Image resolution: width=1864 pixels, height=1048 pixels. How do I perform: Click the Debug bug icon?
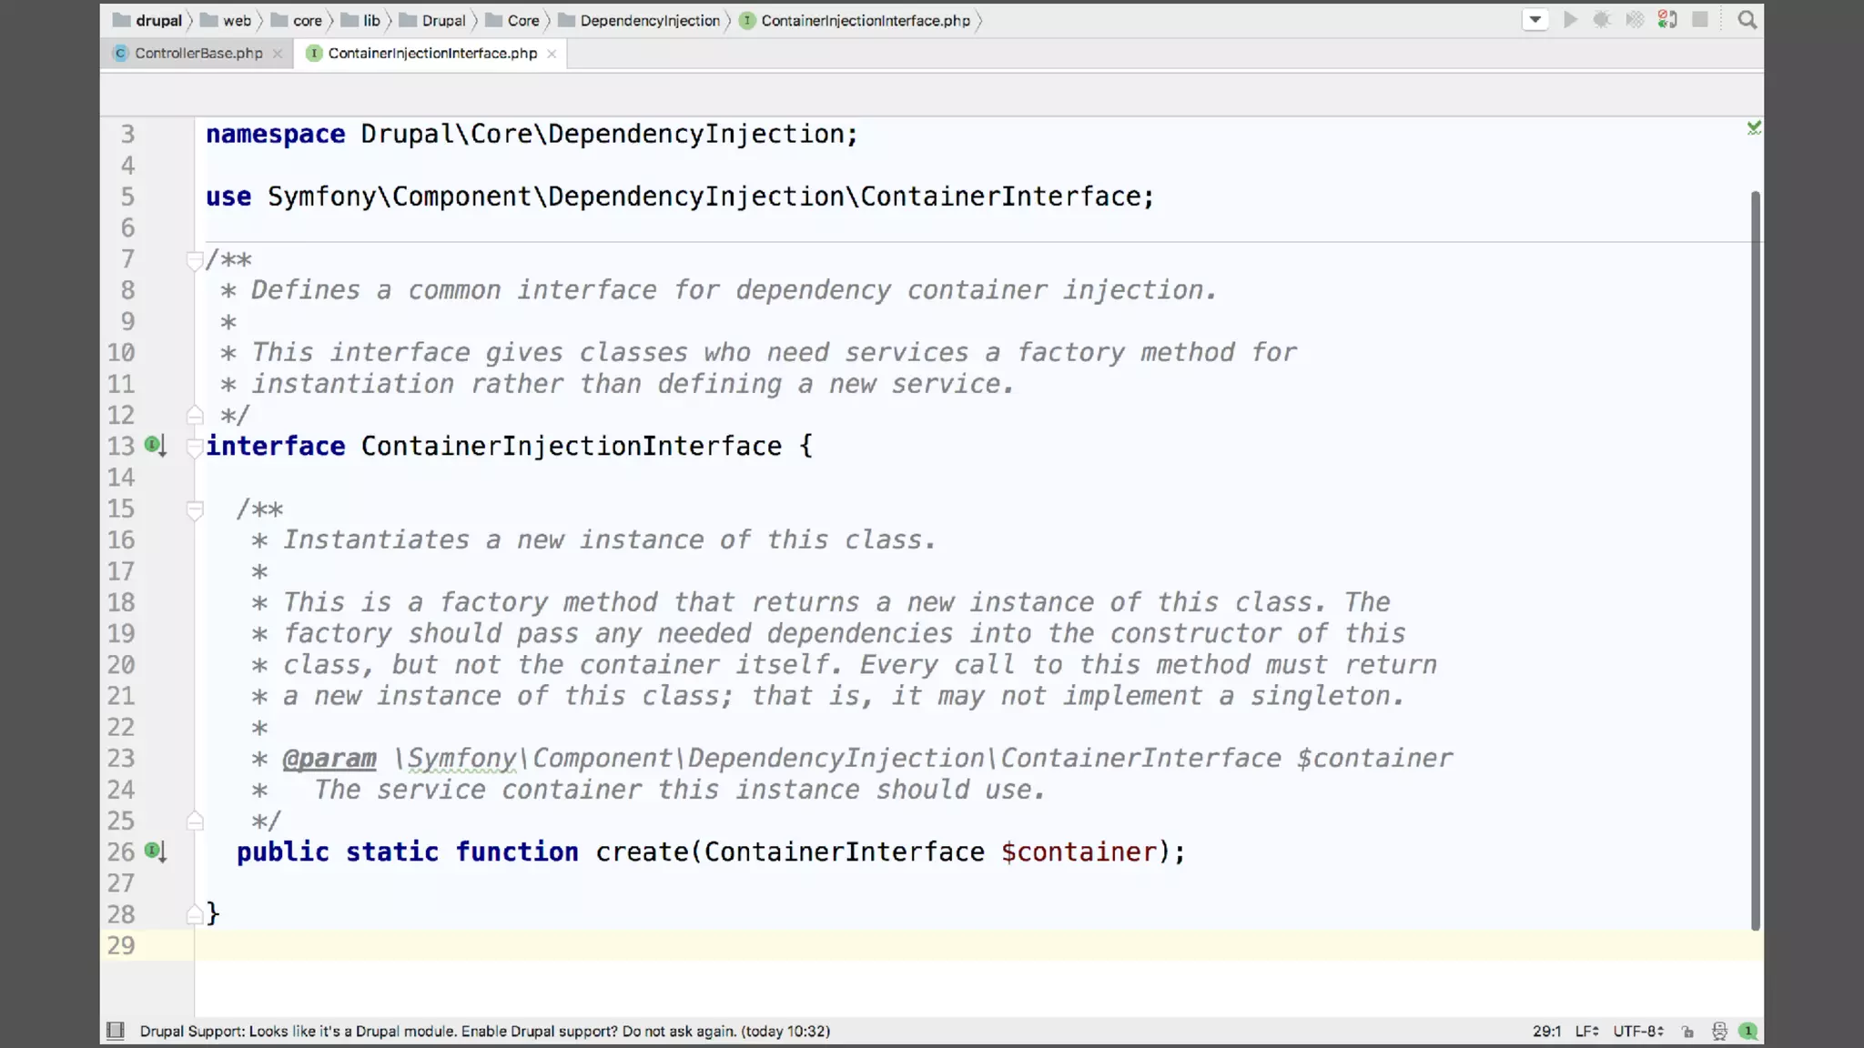tap(1602, 20)
